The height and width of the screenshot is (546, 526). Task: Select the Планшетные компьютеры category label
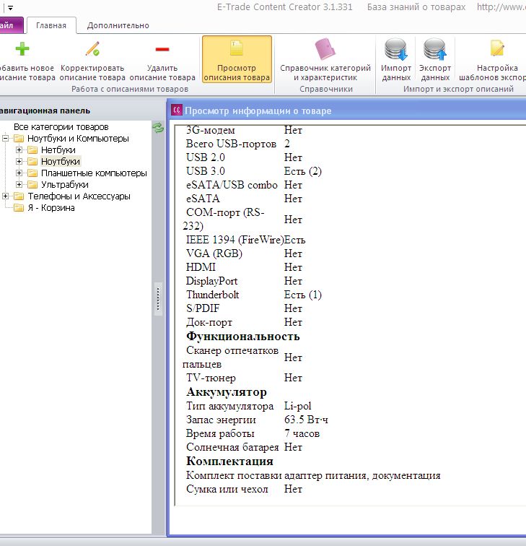tap(94, 173)
